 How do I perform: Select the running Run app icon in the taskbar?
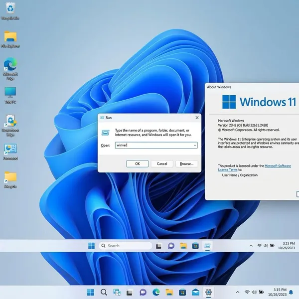tap(207, 246)
